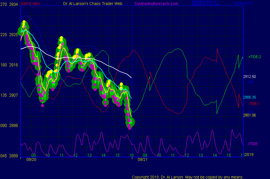Click the 2916 price axis label
The width and height of the screenshot is (270, 179).
[13, 65]
